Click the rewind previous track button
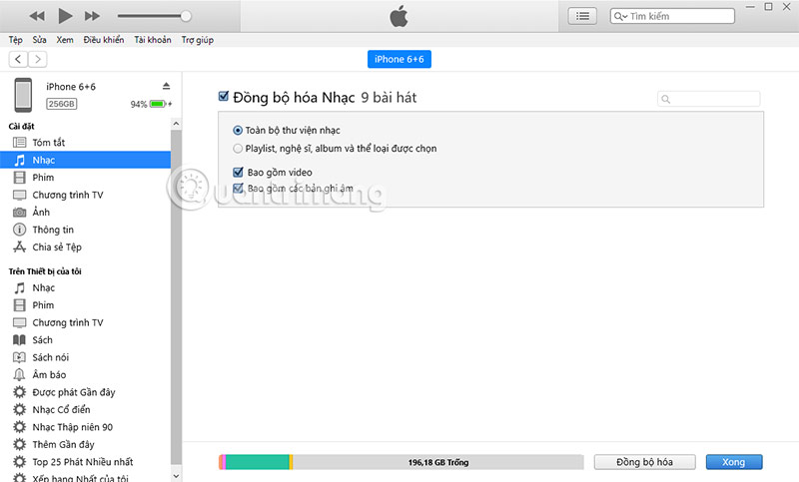799x482 pixels. 37,16
